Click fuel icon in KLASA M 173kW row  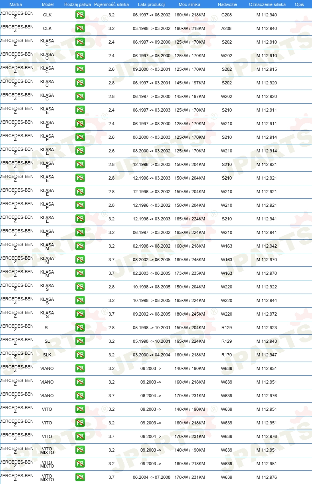80,274
